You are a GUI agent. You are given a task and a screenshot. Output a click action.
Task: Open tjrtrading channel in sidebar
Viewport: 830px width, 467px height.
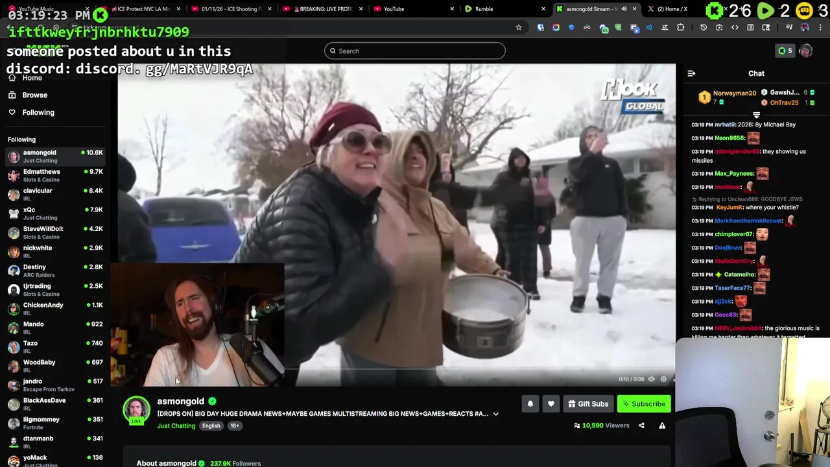(55, 289)
